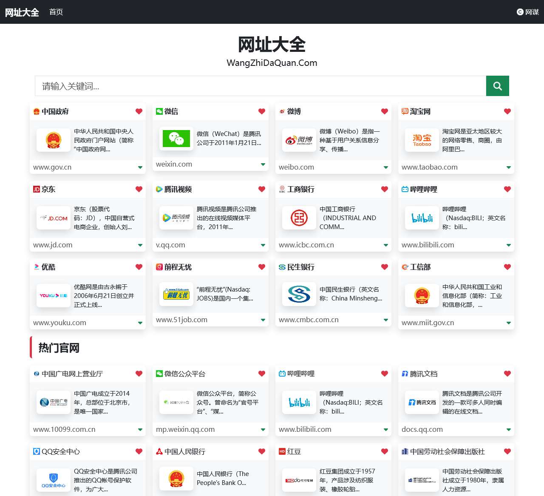Click the national emblem thumbnail in 中国政府 card

[x=54, y=140]
